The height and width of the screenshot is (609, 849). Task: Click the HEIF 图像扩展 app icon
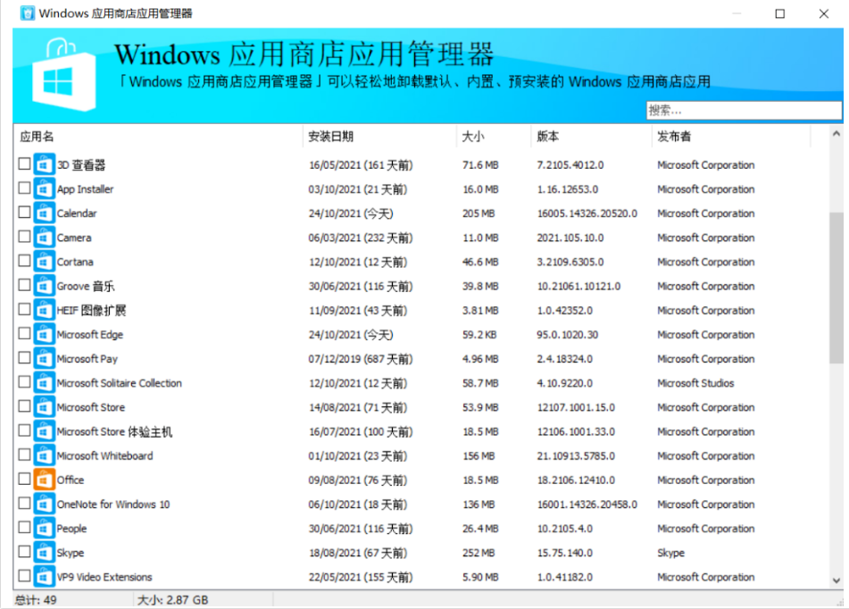[44, 311]
